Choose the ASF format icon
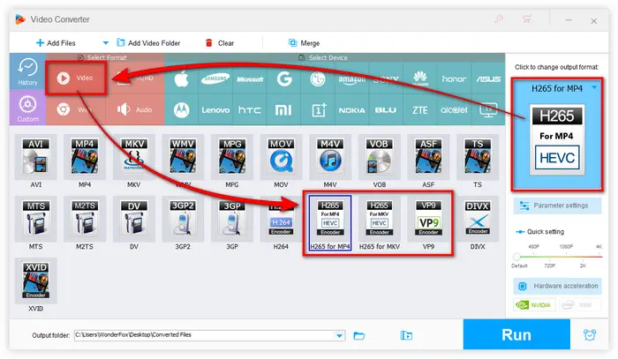 pyautogui.click(x=428, y=157)
